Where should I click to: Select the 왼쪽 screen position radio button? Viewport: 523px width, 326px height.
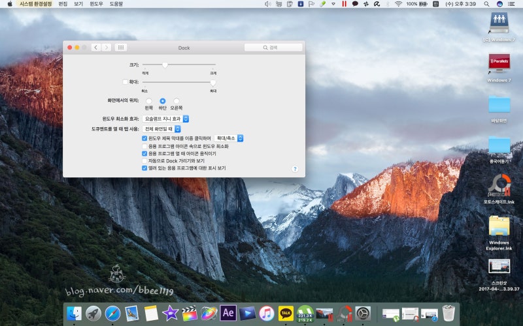[x=148, y=100]
